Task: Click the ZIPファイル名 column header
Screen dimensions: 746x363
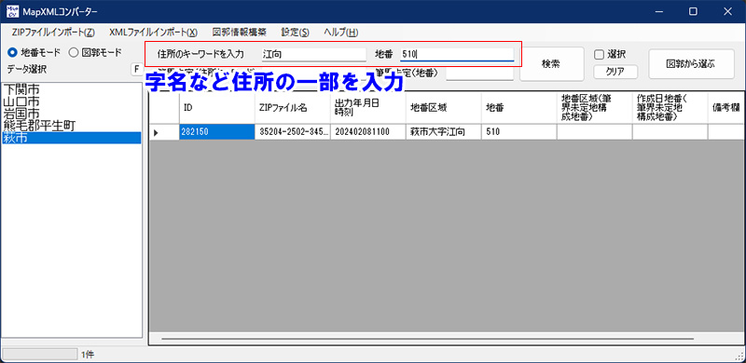Action: coord(293,109)
